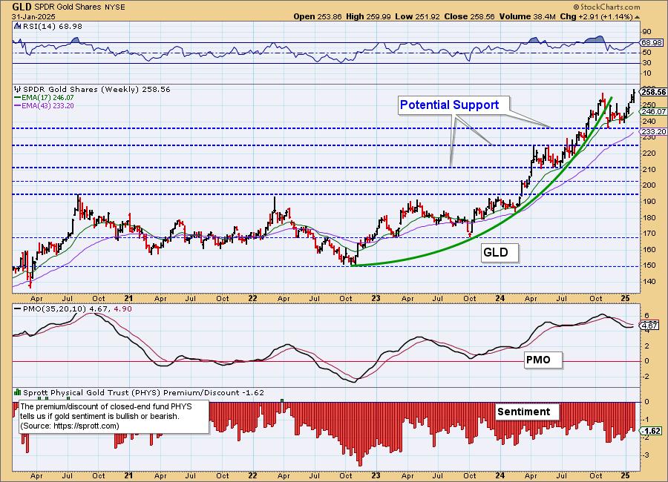Click the premium/discount explanation text box
The height and width of the screenshot is (482, 668).
114,417
